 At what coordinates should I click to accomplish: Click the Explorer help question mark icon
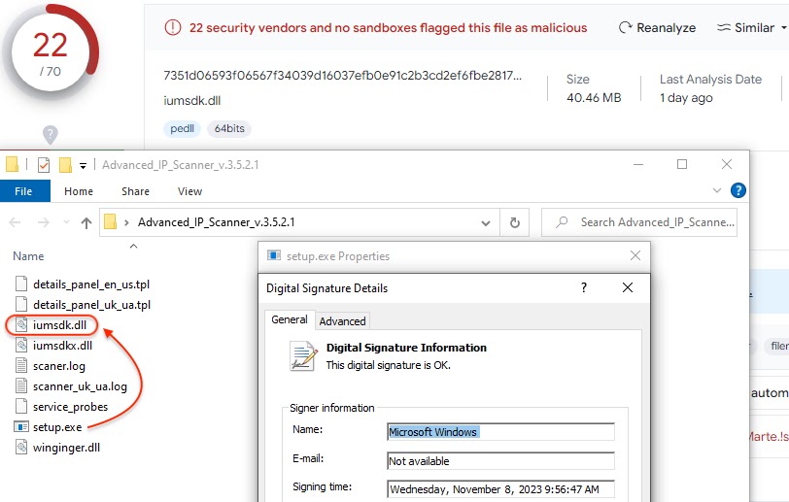[738, 191]
